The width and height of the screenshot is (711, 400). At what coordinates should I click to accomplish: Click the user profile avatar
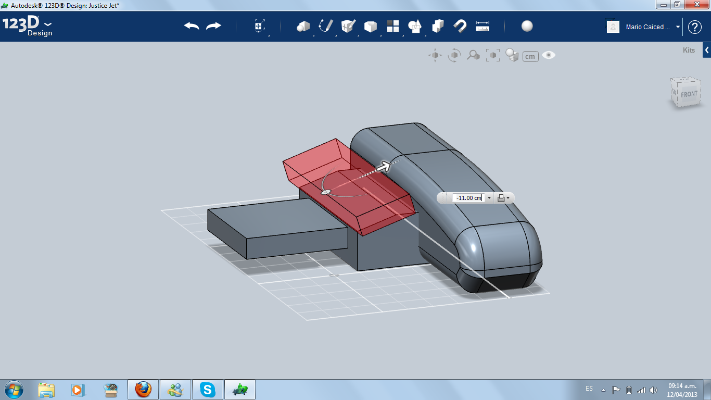[x=613, y=27]
